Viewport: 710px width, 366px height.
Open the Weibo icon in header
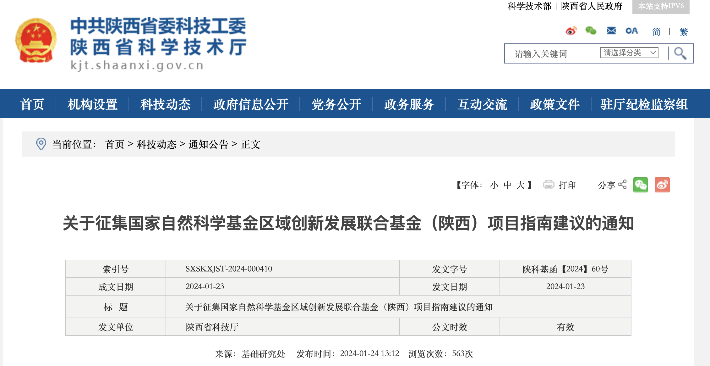(571, 31)
